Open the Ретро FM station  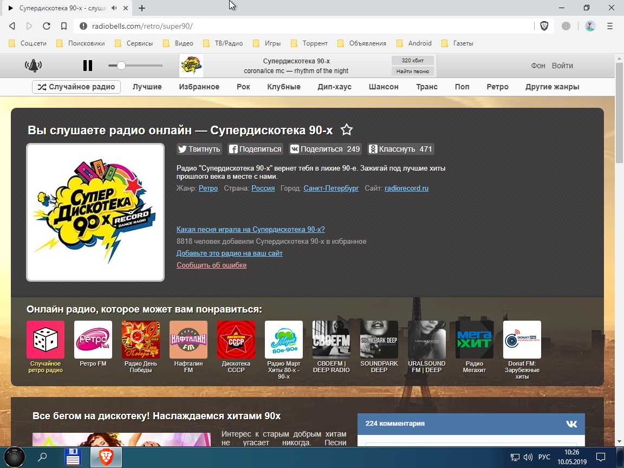point(93,340)
